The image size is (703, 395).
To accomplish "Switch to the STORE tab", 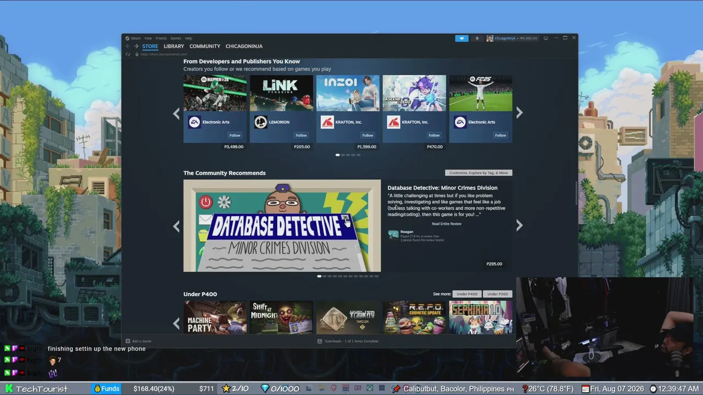I will tap(150, 47).
